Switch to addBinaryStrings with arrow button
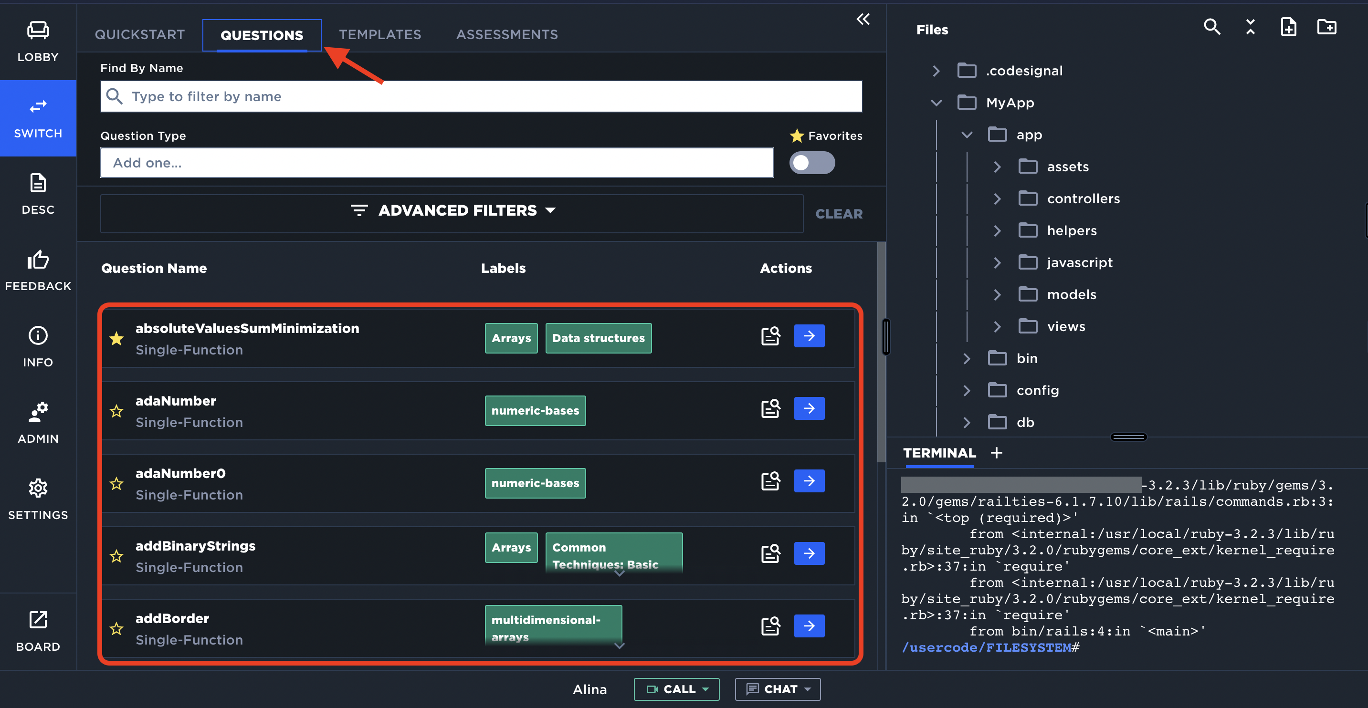 tap(810, 553)
